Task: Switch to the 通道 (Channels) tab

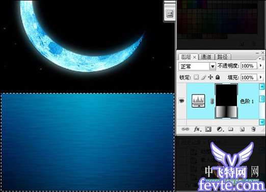Action: coord(206,57)
